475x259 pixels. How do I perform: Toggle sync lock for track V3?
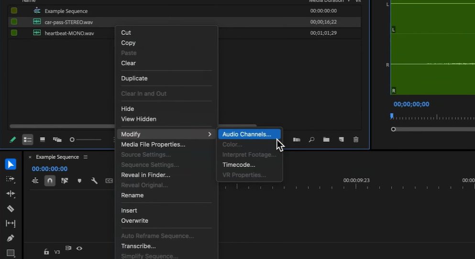68,248
